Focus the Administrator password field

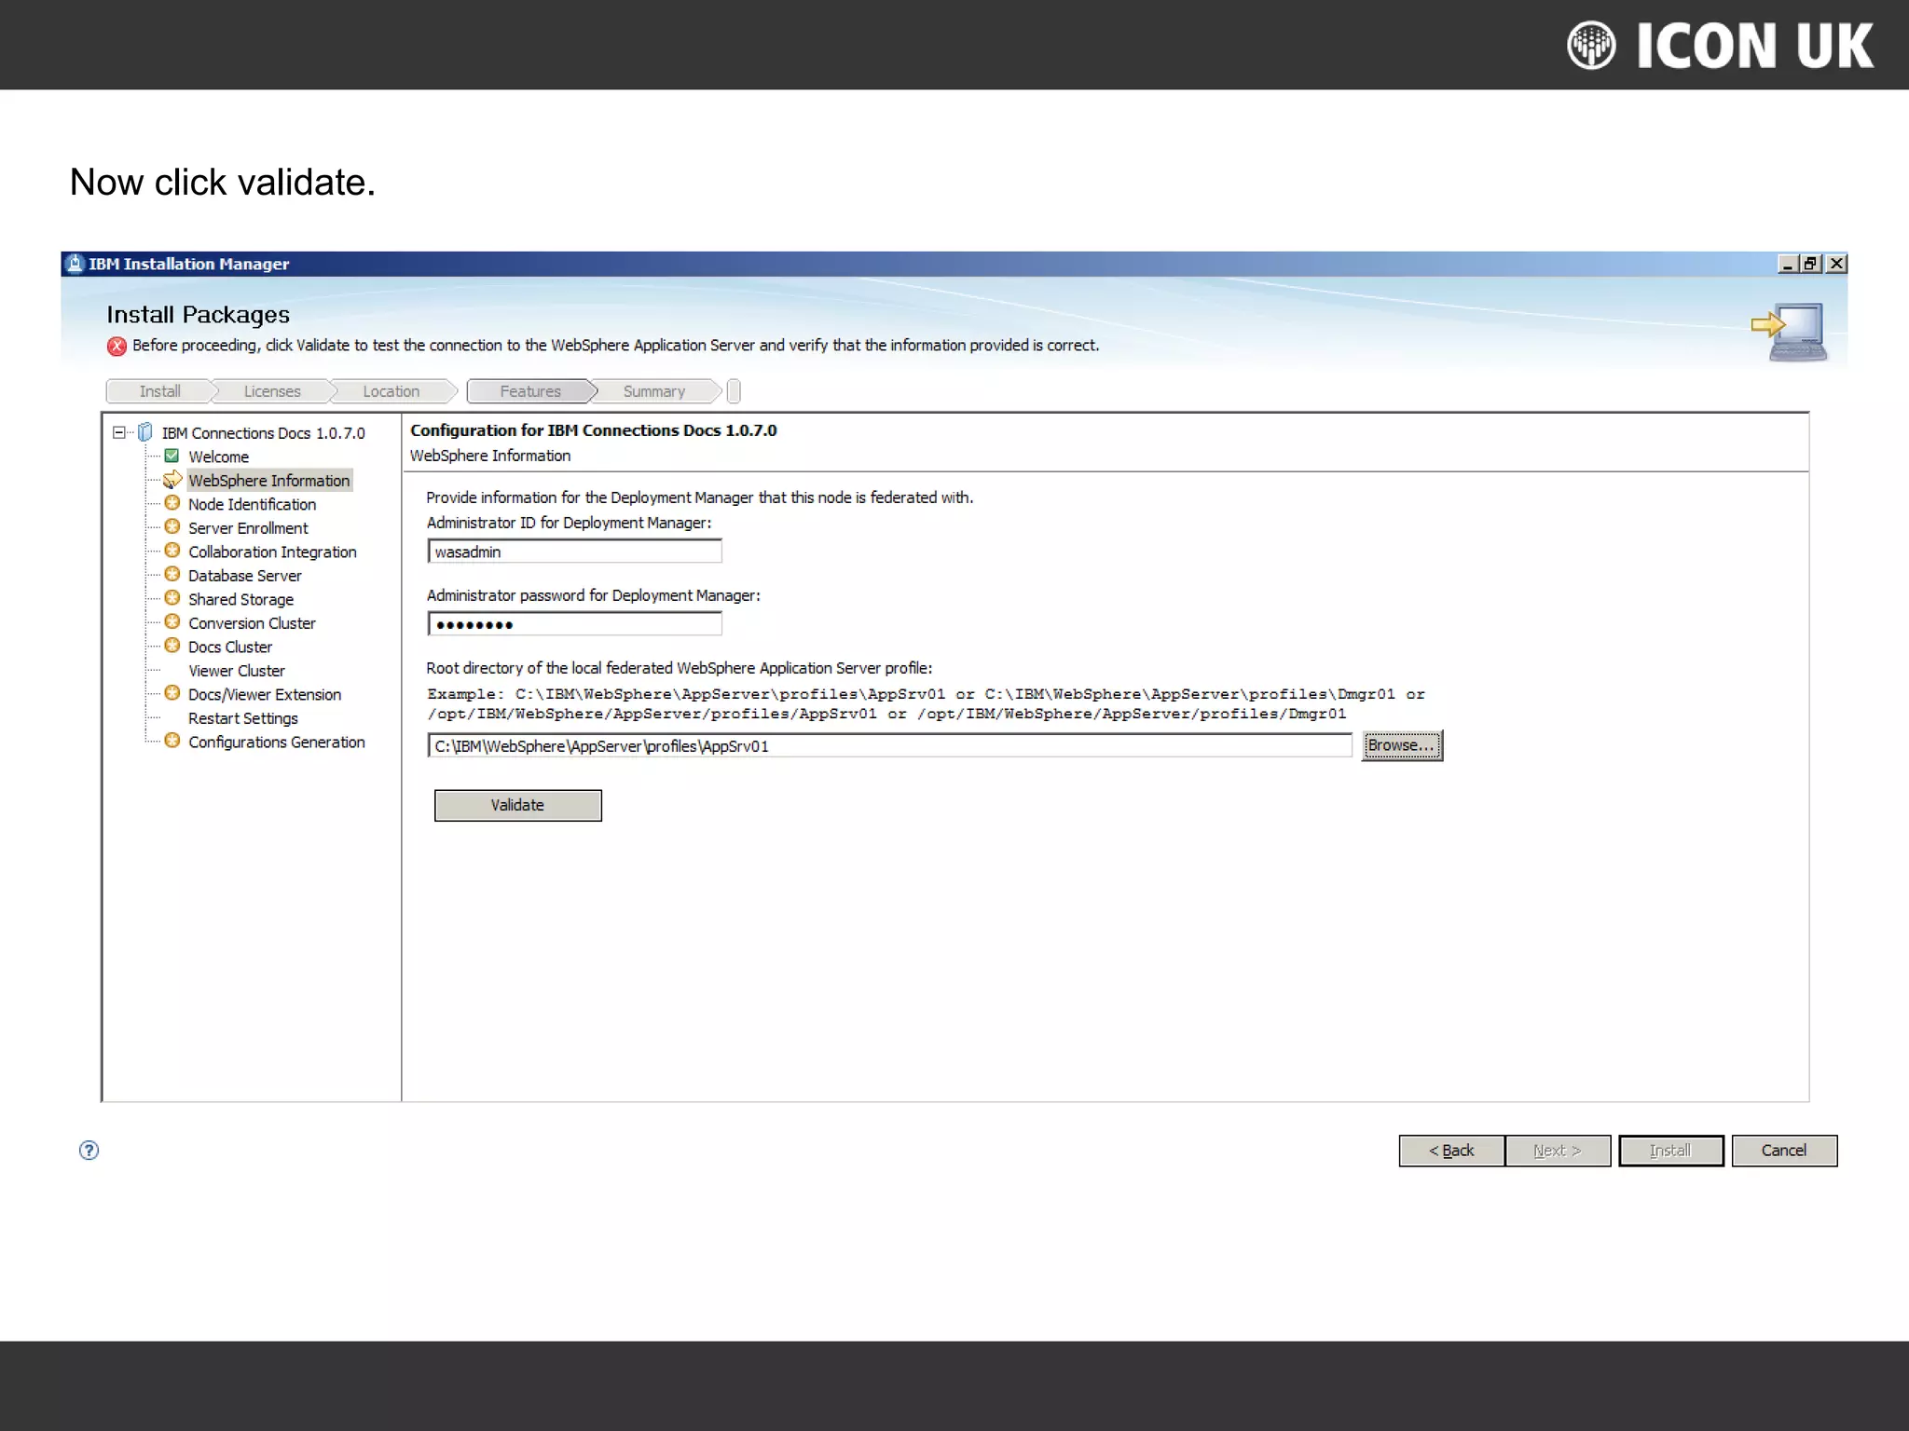click(574, 624)
